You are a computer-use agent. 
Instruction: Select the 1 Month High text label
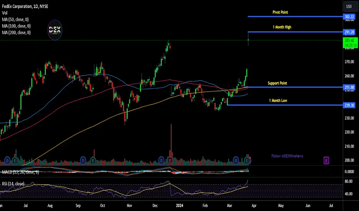282,27
